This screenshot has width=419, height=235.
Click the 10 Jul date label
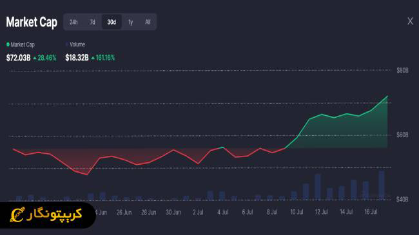297,212
